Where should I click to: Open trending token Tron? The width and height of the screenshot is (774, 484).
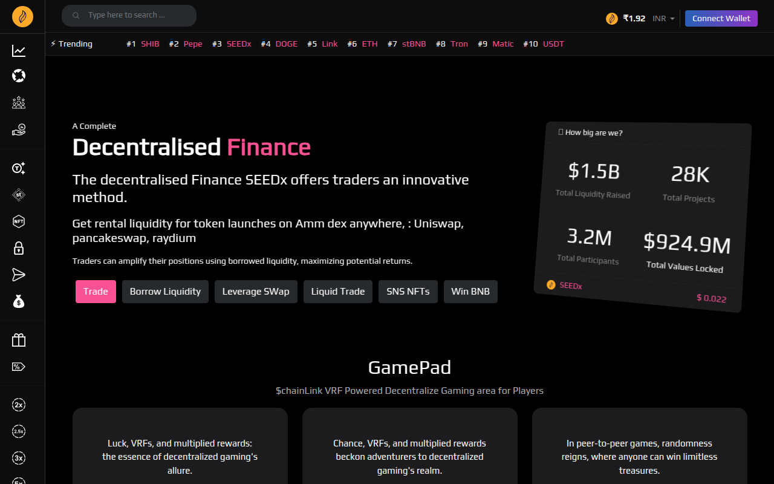459,44
